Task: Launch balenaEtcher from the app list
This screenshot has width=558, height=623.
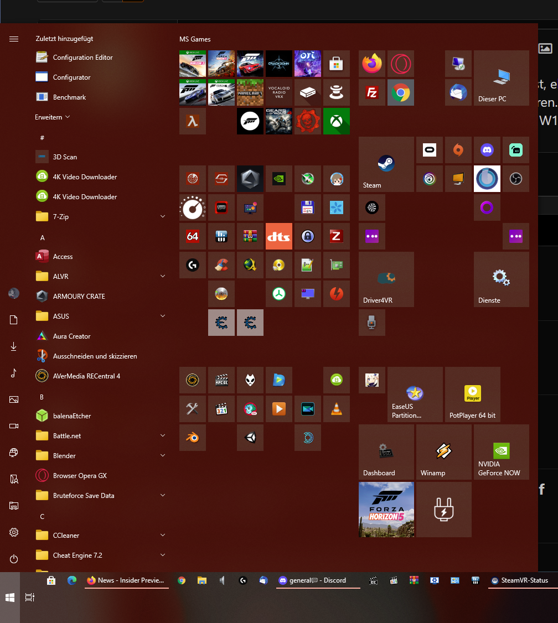Action: click(101, 416)
